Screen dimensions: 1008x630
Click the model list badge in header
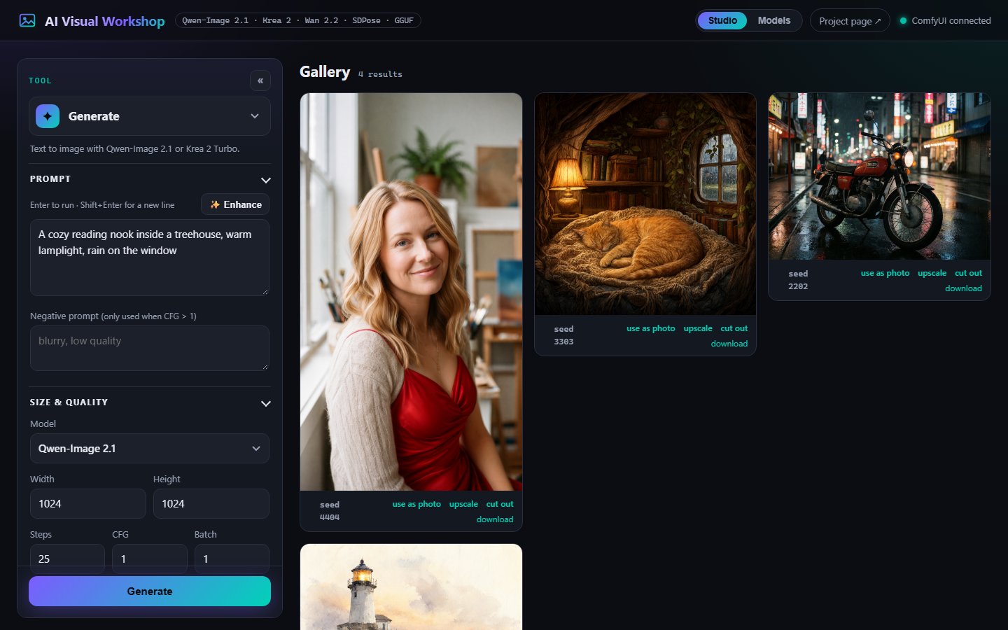point(297,20)
